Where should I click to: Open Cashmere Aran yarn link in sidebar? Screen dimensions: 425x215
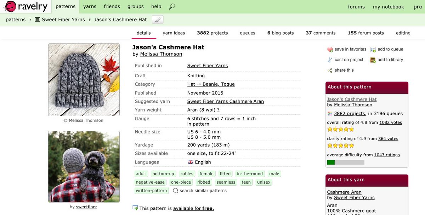tap(344, 192)
